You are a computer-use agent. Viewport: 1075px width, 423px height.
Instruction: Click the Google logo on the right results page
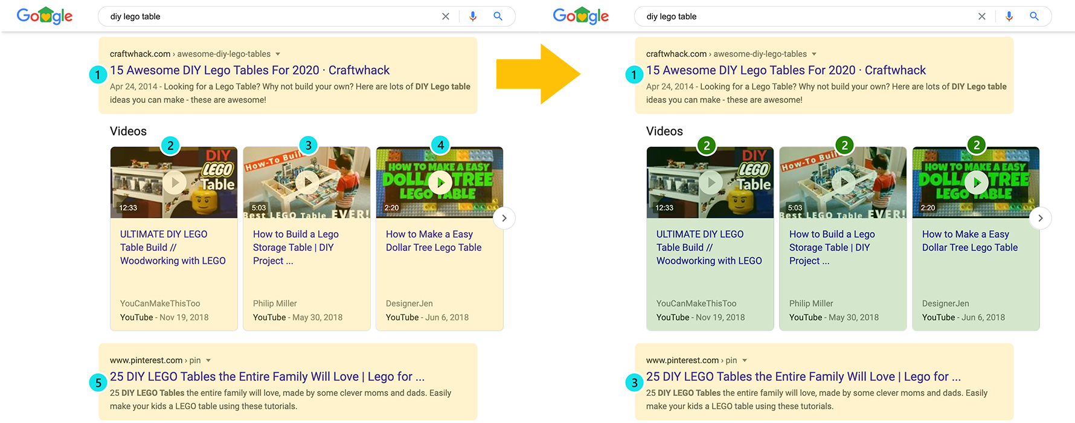(x=581, y=16)
